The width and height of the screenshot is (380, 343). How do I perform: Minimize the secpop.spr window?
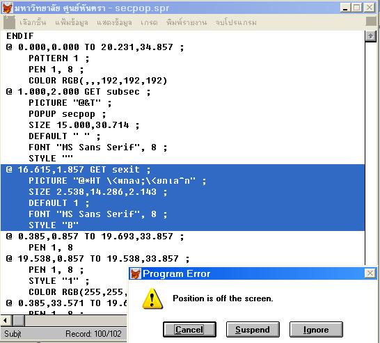(345, 8)
